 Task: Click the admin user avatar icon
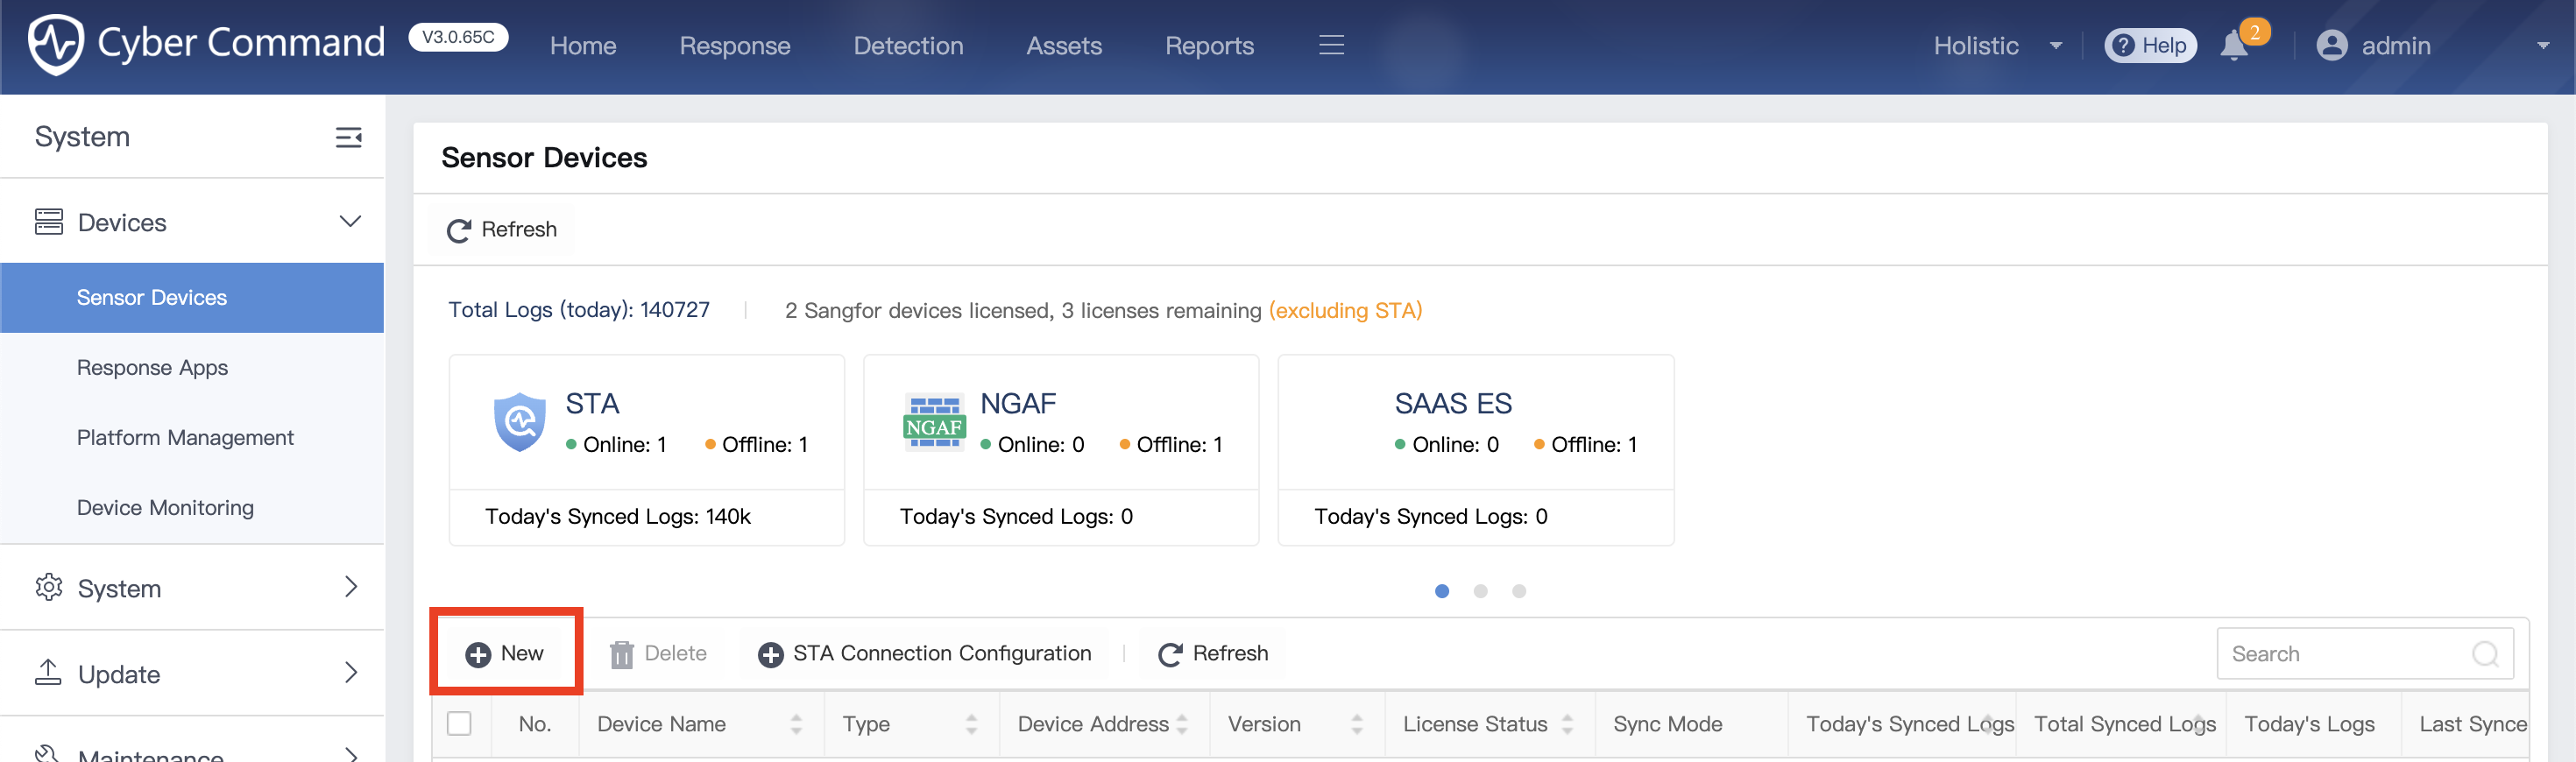tap(2331, 45)
